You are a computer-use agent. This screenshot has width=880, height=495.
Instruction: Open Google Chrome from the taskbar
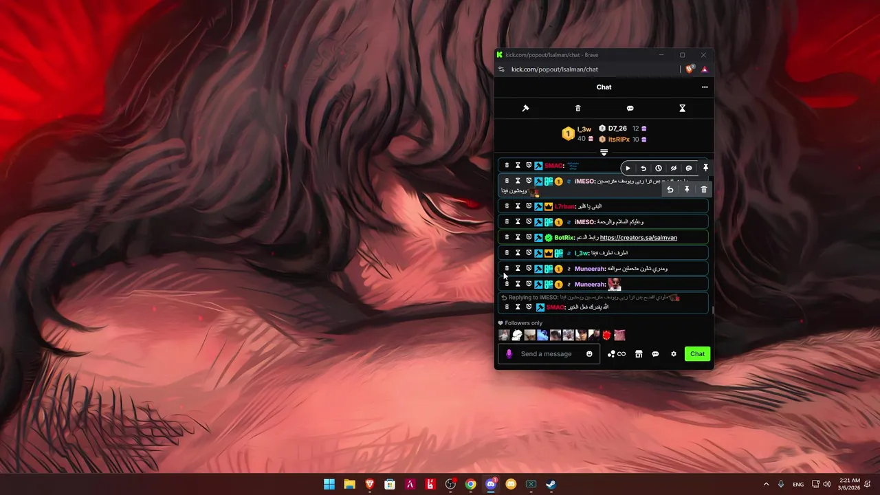tap(470, 484)
